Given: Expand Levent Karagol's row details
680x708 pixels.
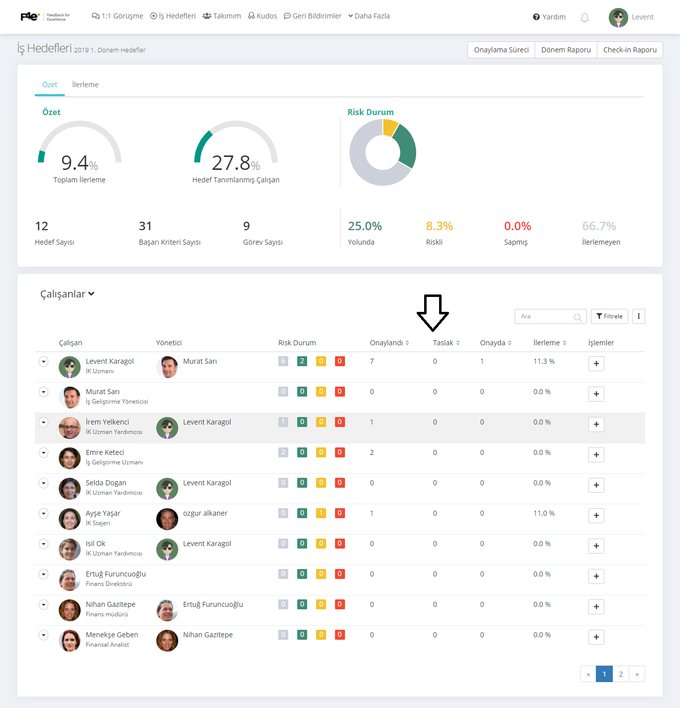Looking at the screenshot, I should [44, 362].
